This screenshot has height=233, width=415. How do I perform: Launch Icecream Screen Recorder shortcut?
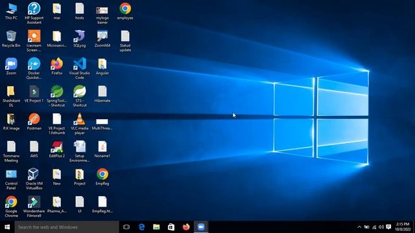(34, 41)
